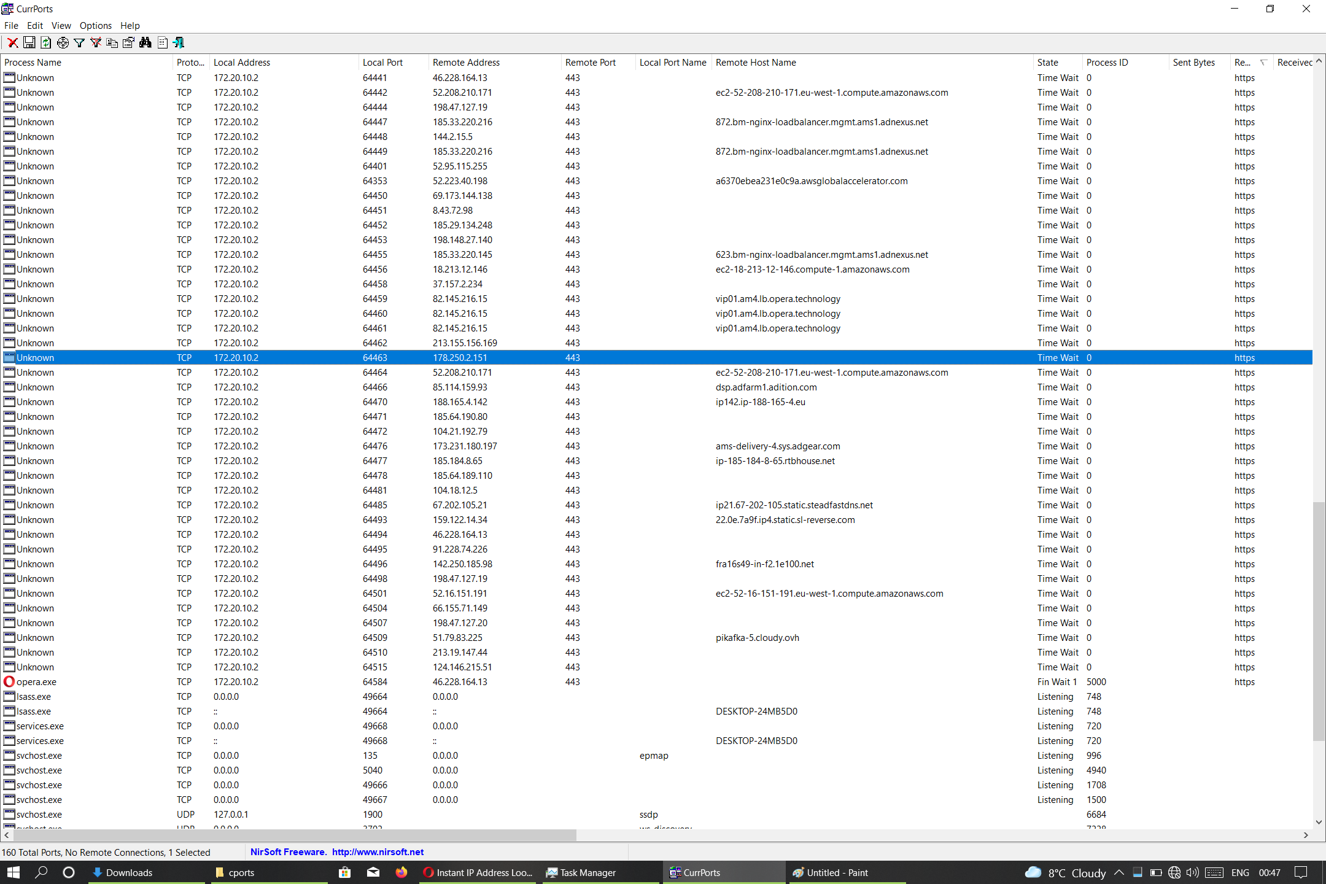1326x884 pixels.
Task: Select svchost.exe UDP row with ssdp
Action: coord(657,814)
